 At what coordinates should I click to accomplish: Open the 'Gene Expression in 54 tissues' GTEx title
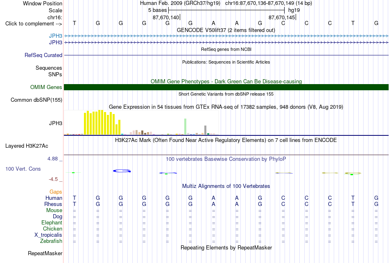(x=226, y=107)
